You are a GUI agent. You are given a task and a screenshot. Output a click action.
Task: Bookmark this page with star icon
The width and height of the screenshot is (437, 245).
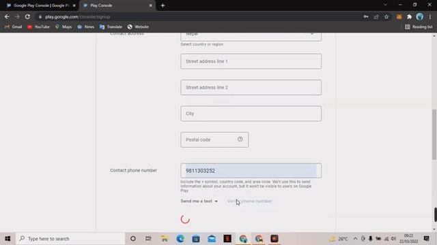pos(386,17)
